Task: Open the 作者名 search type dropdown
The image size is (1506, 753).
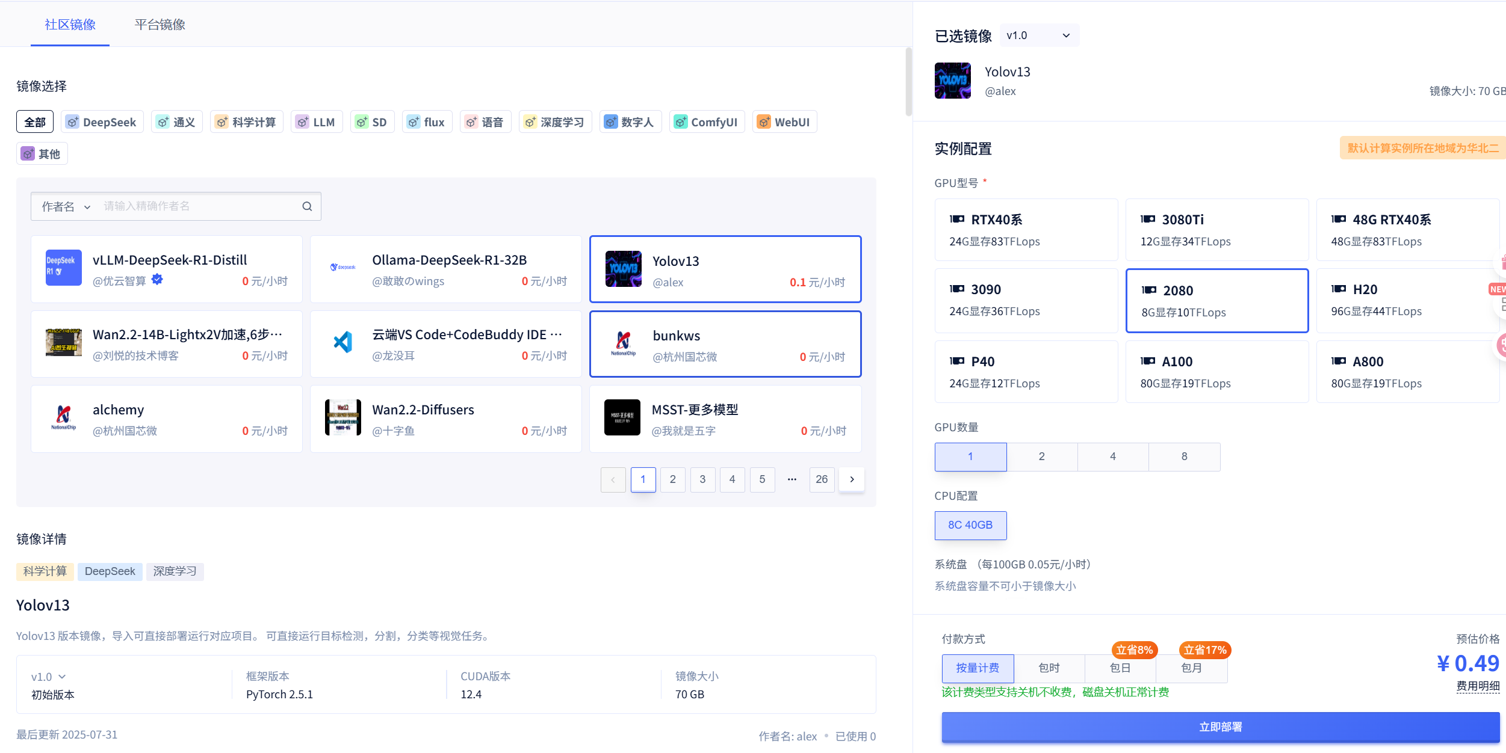Action: point(66,206)
